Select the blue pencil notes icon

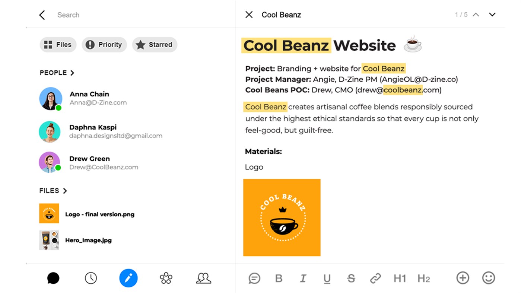coord(128,278)
